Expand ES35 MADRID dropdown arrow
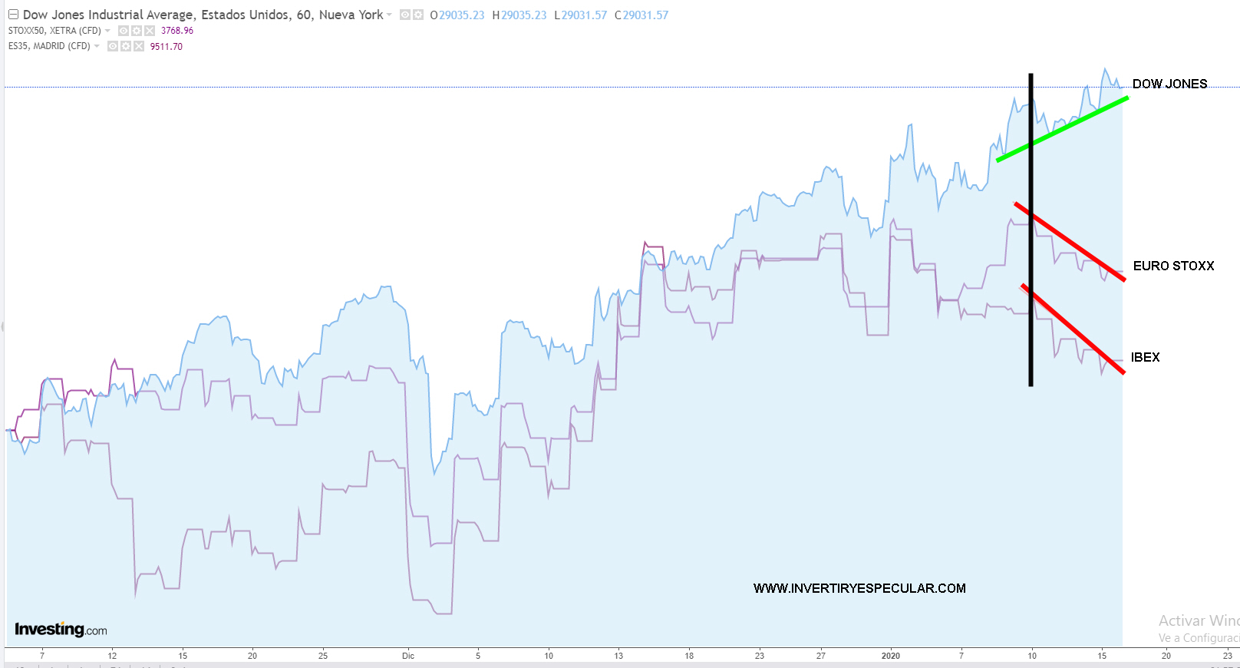 point(97,46)
